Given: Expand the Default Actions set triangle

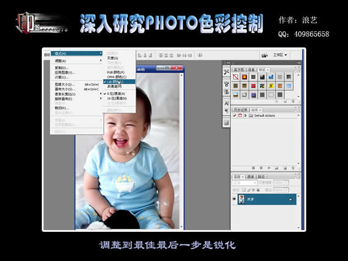Looking at the screenshot, I should [x=246, y=116].
